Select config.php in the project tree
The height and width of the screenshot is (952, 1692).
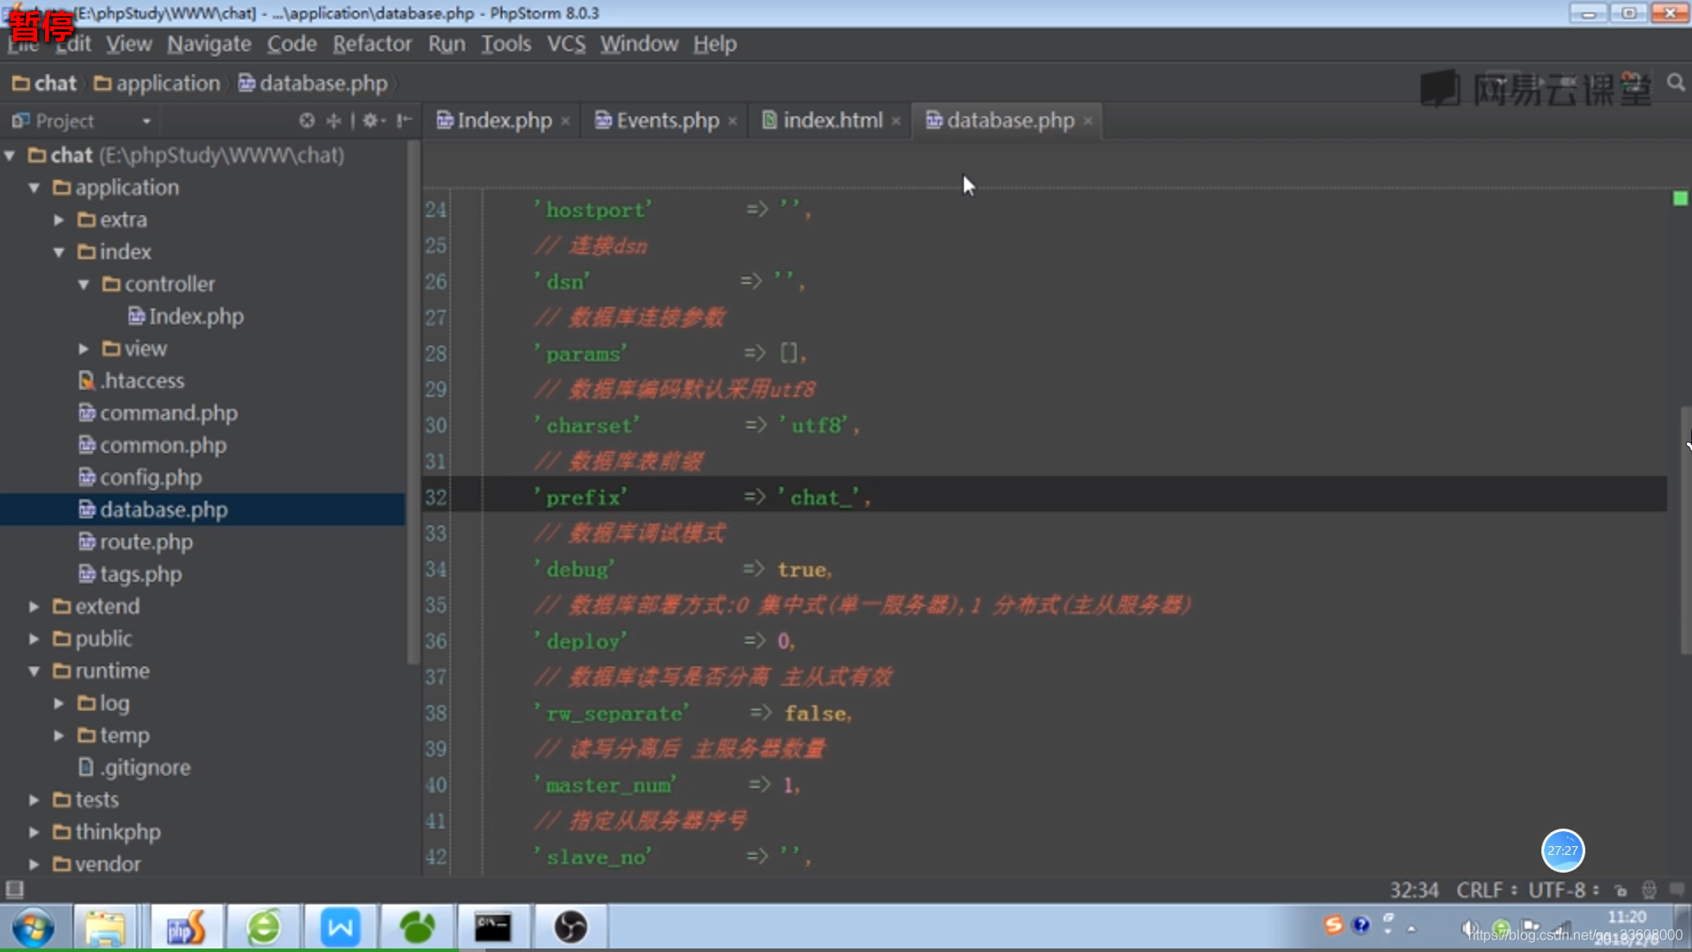point(140,478)
